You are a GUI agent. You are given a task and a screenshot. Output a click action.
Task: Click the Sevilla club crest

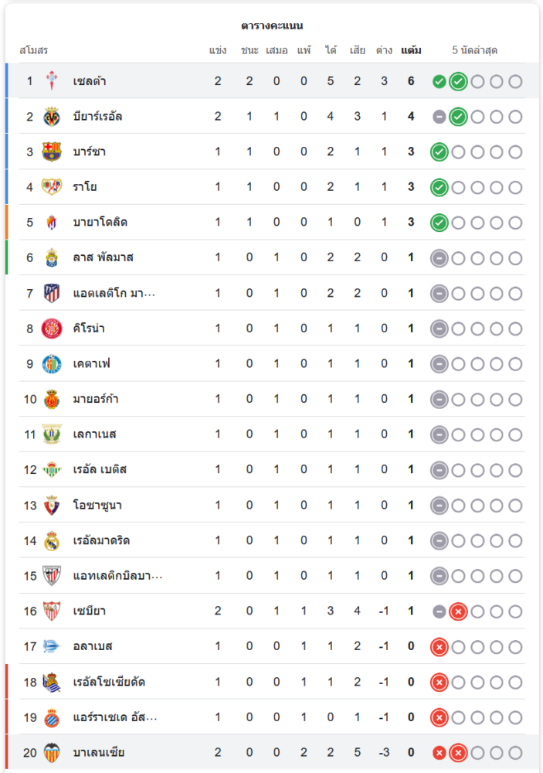click(x=52, y=611)
